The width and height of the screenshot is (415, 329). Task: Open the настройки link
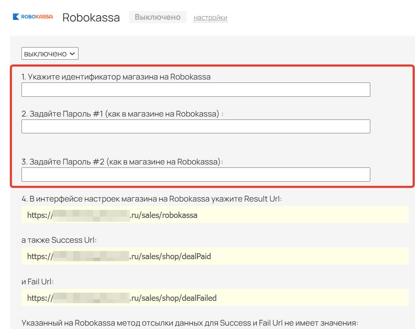pyautogui.click(x=210, y=17)
